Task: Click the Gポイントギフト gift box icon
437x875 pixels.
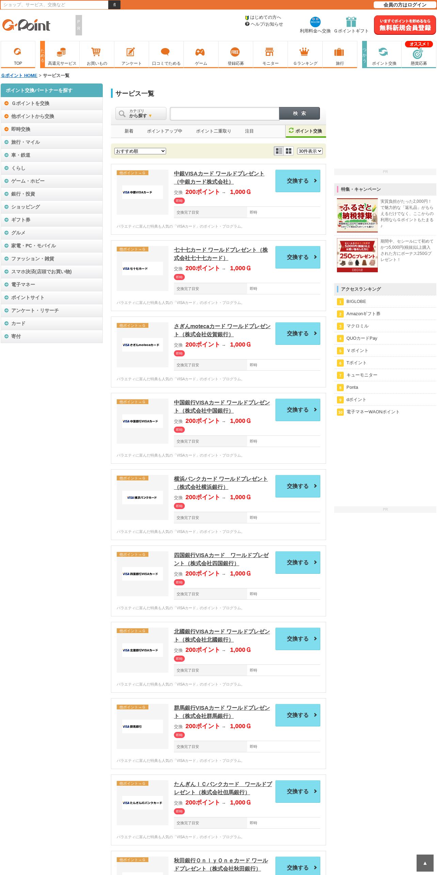Action: [x=351, y=22]
